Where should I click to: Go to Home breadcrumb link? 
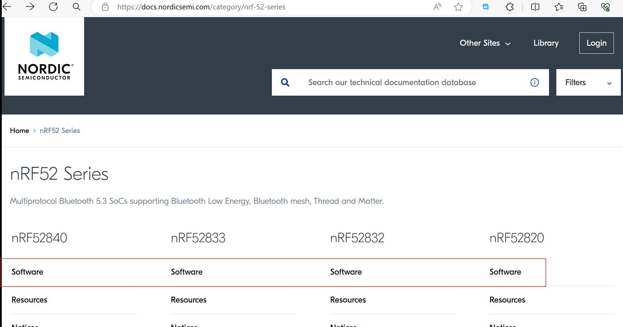[x=20, y=130]
